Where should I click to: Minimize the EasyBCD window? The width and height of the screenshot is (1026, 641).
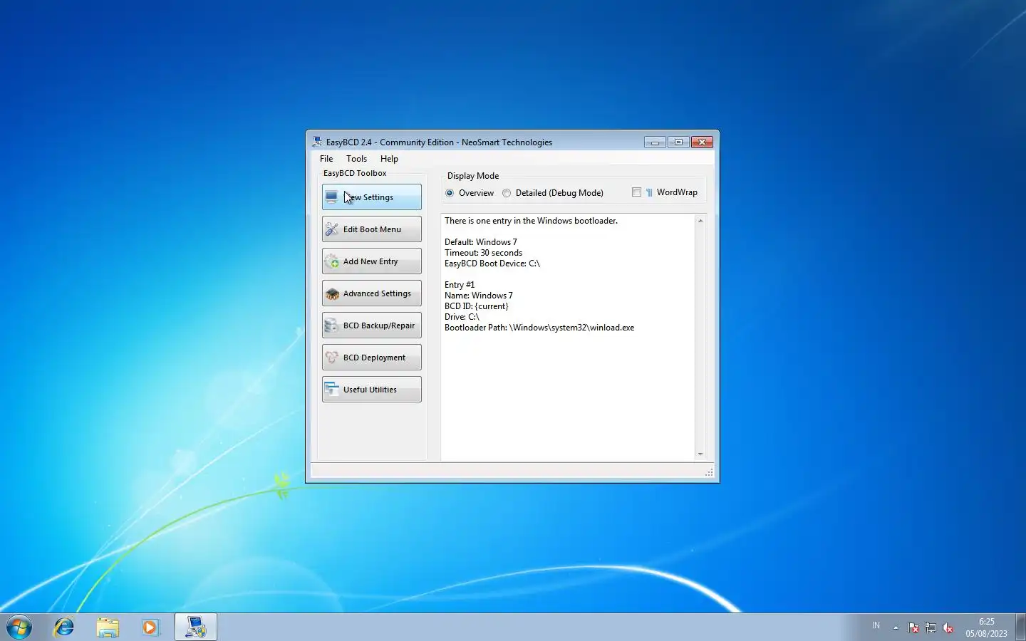click(x=655, y=142)
